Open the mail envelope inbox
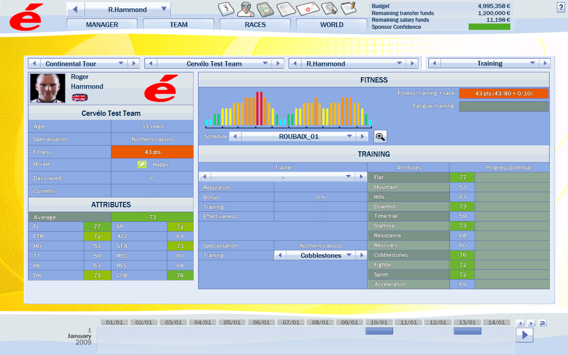 (307, 8)
